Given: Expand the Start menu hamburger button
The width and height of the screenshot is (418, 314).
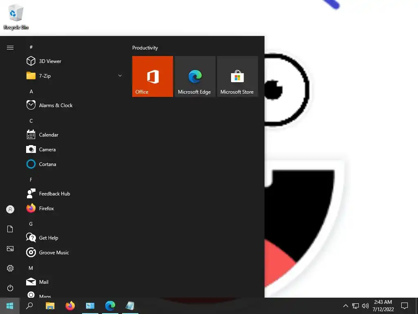Looking at the screenshot, I should coord(10,47).
